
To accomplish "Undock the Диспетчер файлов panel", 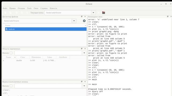I will click(x=82, y=17).
